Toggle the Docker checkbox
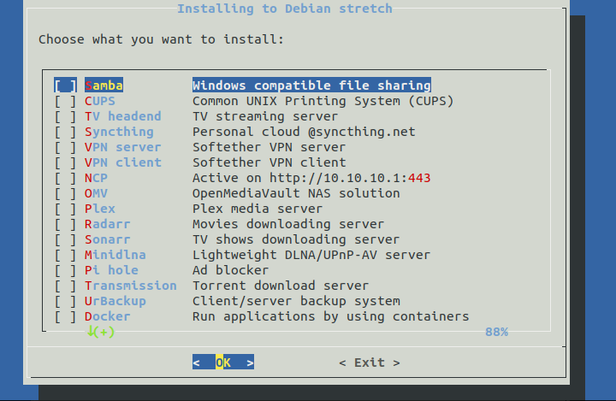Image resolution: width=616 pixels, height=401 pixels. [x=65, y=316]
